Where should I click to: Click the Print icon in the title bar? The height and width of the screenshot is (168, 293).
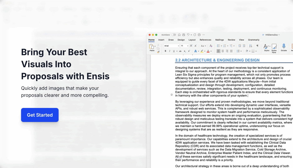pyautogui.click(x=199, y=35)
